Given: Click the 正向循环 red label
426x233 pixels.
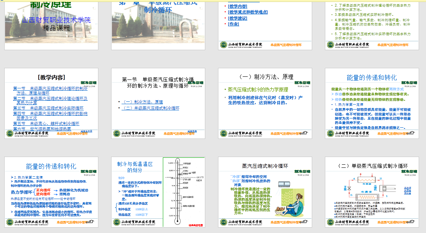Looking at the screenshot, I should coord(43,190).
